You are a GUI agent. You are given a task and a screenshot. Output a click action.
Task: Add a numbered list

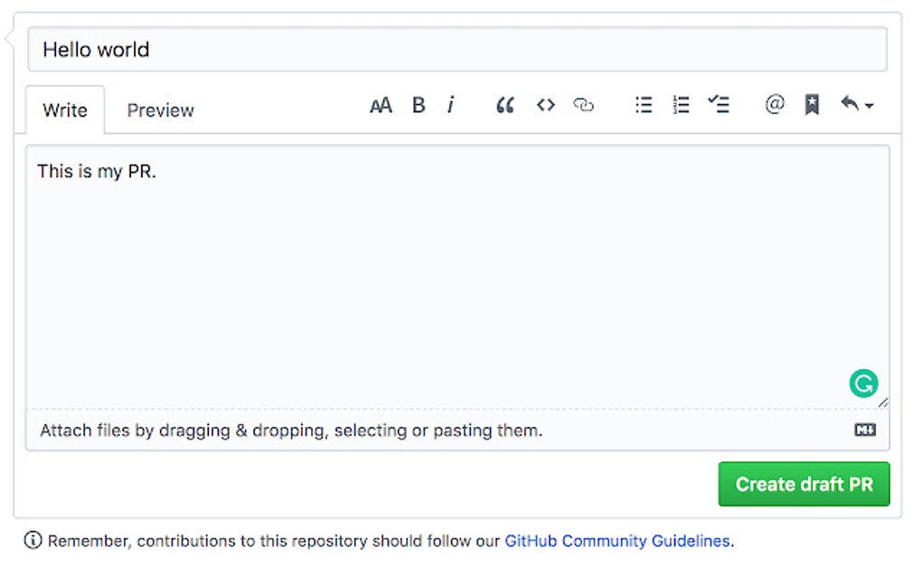point(681,105)
